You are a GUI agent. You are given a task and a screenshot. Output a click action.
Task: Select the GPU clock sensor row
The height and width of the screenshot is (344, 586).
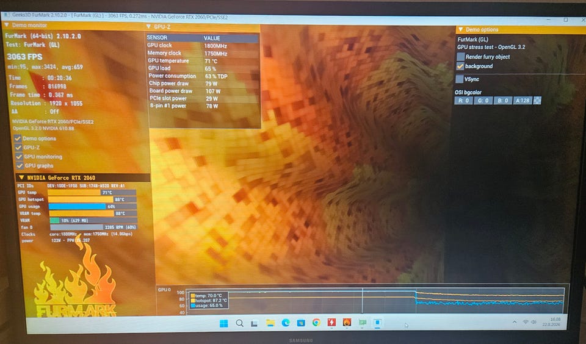click(203, 46)
